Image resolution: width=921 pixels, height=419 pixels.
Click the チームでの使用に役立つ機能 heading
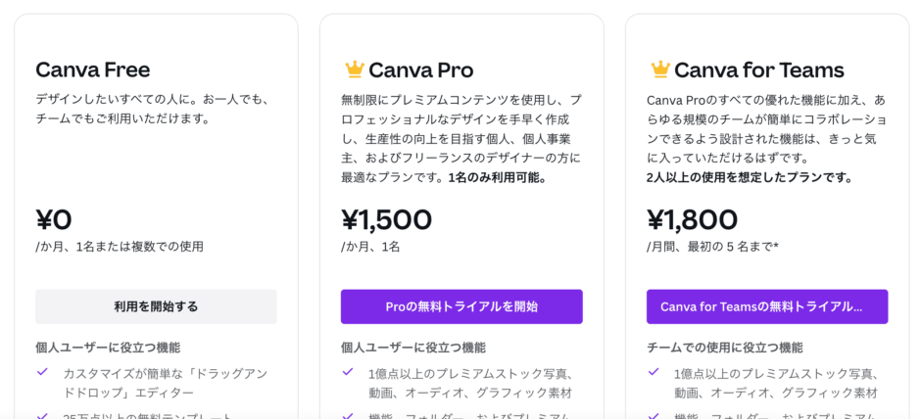coord(724,347)
